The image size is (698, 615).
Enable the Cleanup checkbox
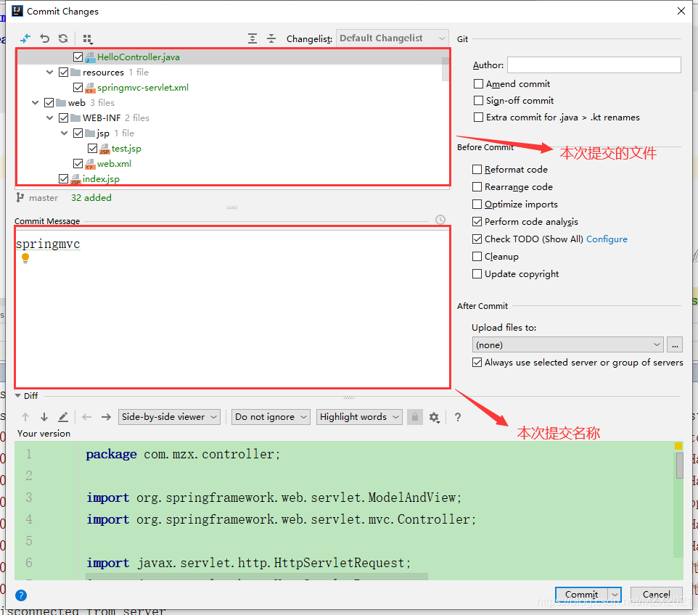477,256
